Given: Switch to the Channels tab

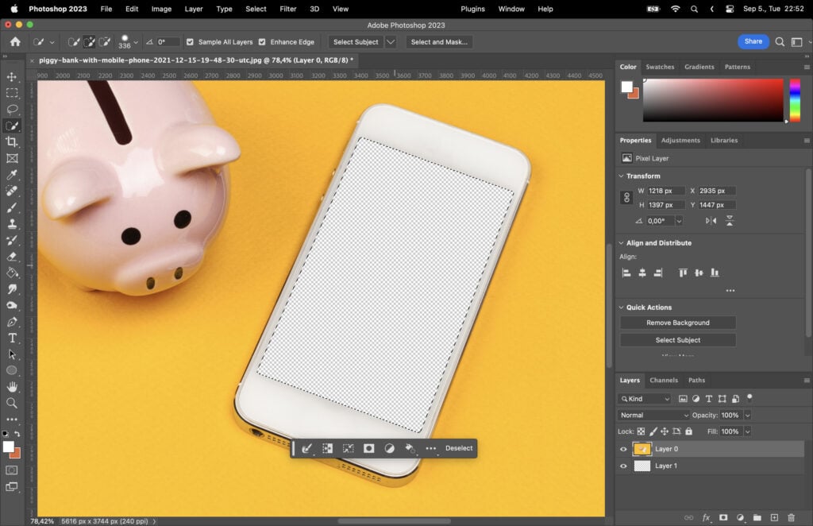Looking at the screenshot, I should [664, 380].
